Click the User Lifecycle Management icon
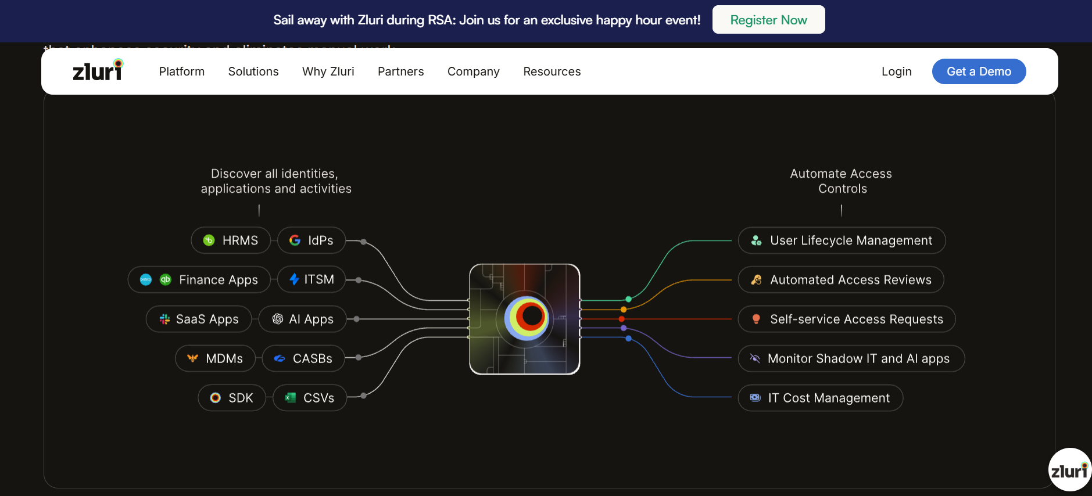Screen dimensions: 1092x496 pos(756,240)
